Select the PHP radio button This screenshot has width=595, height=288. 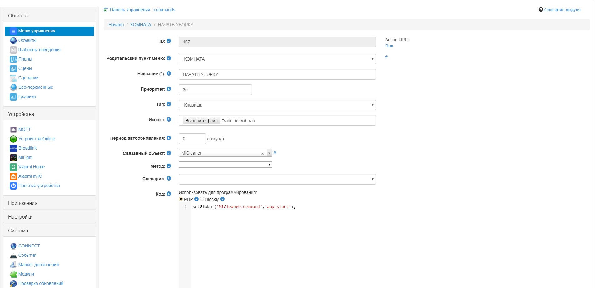click(181, 199)
